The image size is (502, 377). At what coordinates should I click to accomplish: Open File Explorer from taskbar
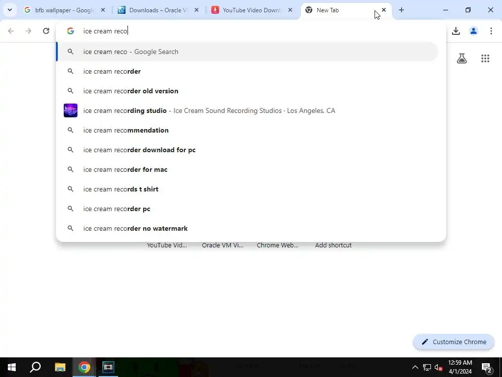coord(60,367)
